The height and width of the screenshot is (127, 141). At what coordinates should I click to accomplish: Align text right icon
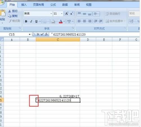click(89, 21)
